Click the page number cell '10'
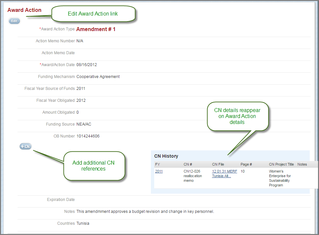 click(243, 171)
